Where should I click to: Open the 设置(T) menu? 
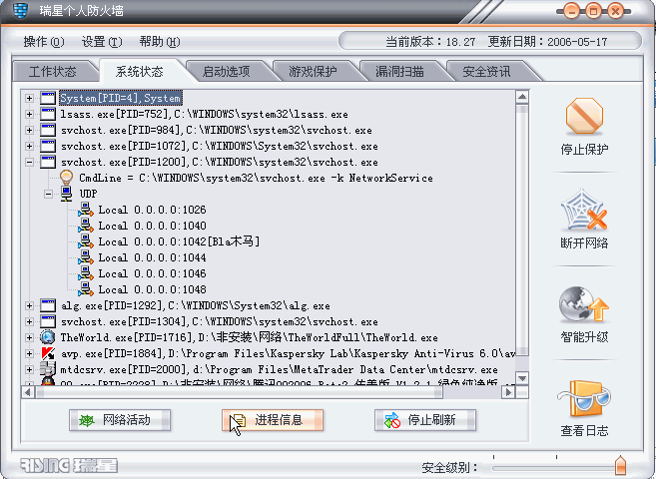(x=102, y=42)
